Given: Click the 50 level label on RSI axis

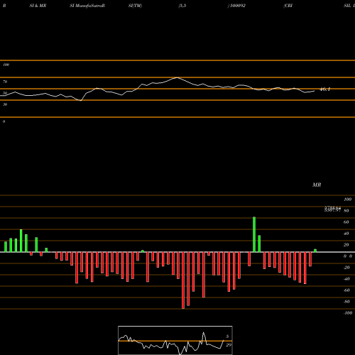Looking at the screenshot, I should coord(5,93).
